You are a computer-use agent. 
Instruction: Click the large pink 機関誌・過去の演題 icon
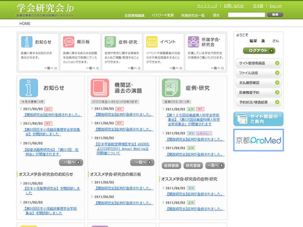pyautogui.click(x=100, y=88)
